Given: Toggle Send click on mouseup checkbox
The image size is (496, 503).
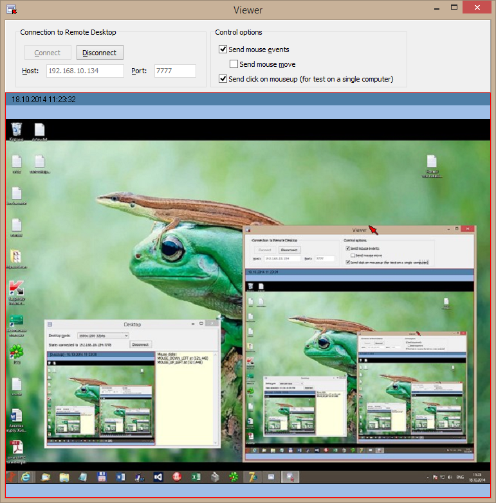Looking at the screenshot, I should (223, 79).
